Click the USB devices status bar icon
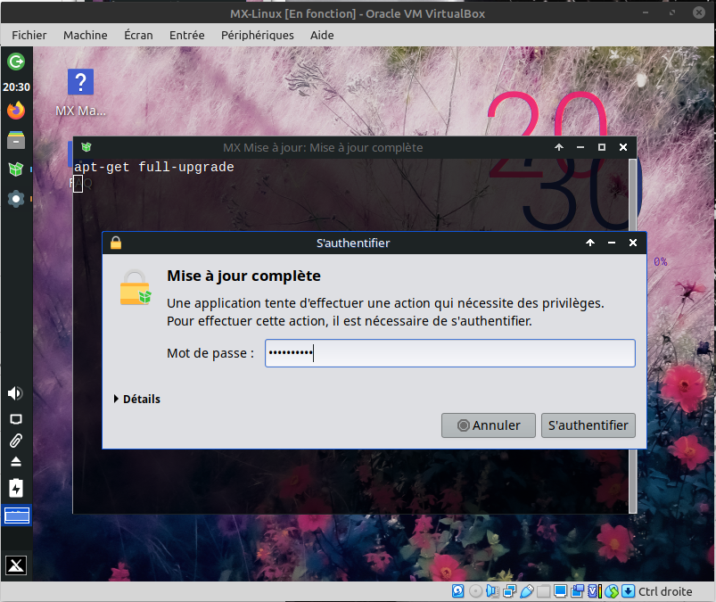Screen dimensions: 716x602 coord(526,591)
